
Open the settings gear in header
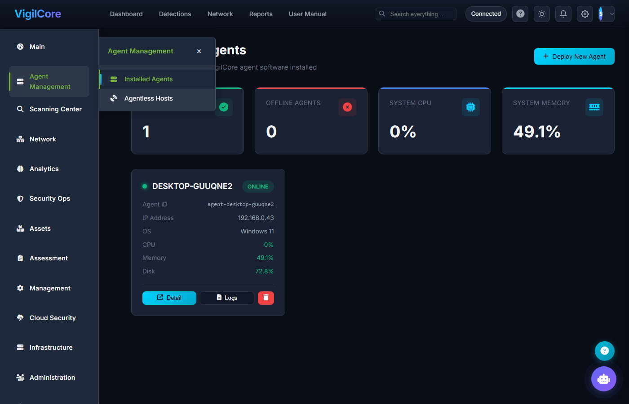pos(585,14)
